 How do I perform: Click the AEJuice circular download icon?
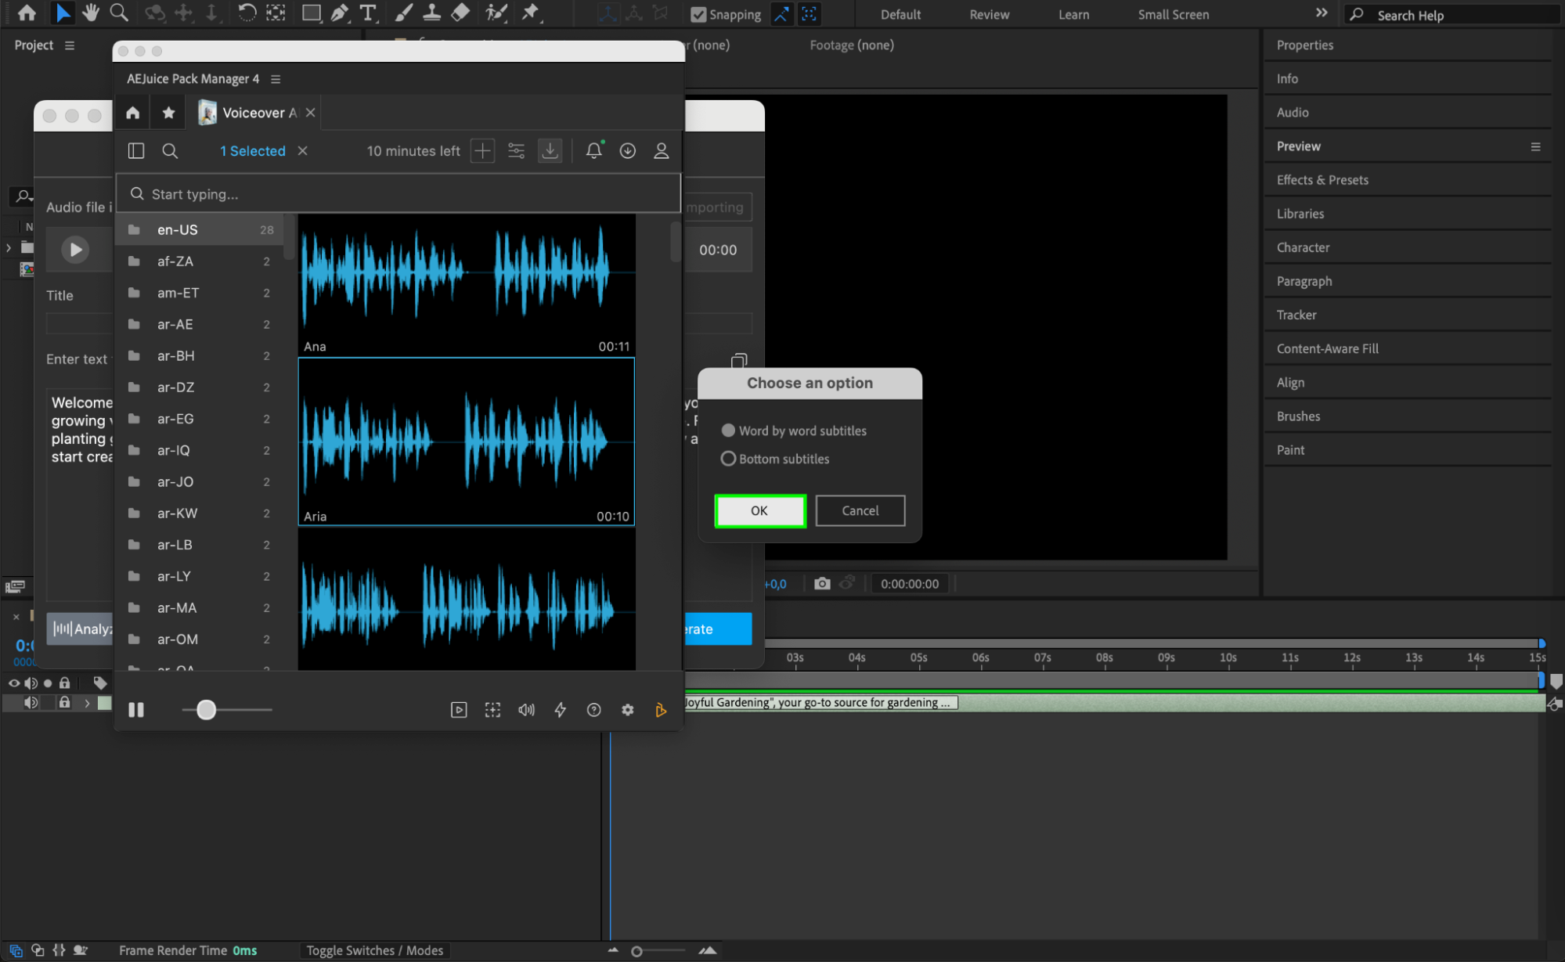coord(628,150)
